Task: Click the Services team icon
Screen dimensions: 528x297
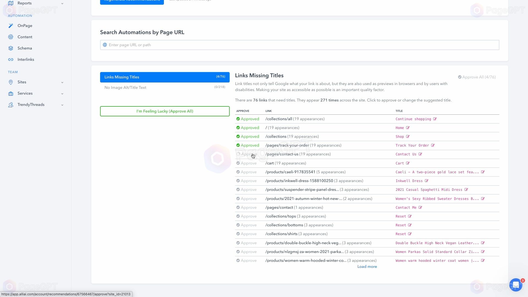Action: coord(11,94)
